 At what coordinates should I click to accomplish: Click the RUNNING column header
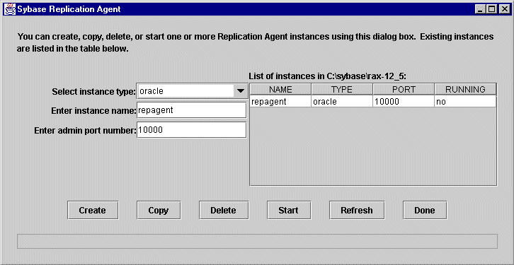pos(465,90)
